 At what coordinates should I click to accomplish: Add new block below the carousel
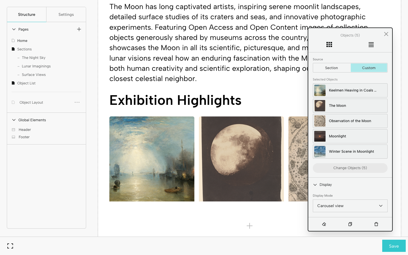pos(250,226)
